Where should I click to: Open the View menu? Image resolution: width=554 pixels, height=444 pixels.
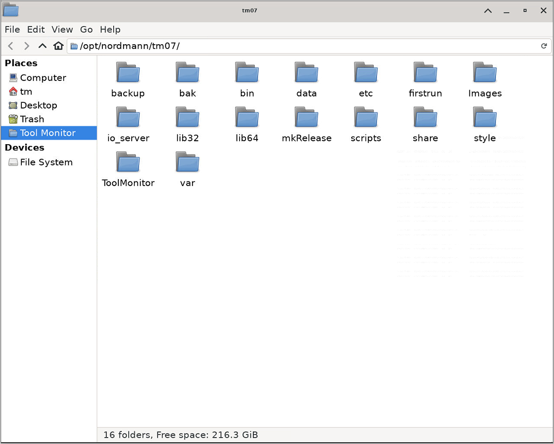coord(62,29)
